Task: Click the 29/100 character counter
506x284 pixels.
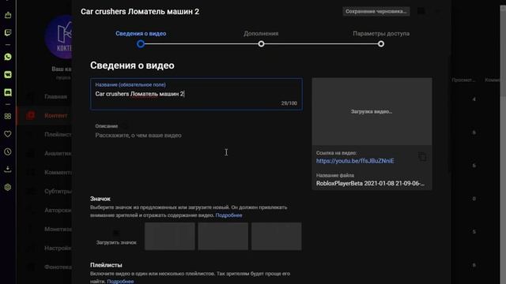Action: 289,103
